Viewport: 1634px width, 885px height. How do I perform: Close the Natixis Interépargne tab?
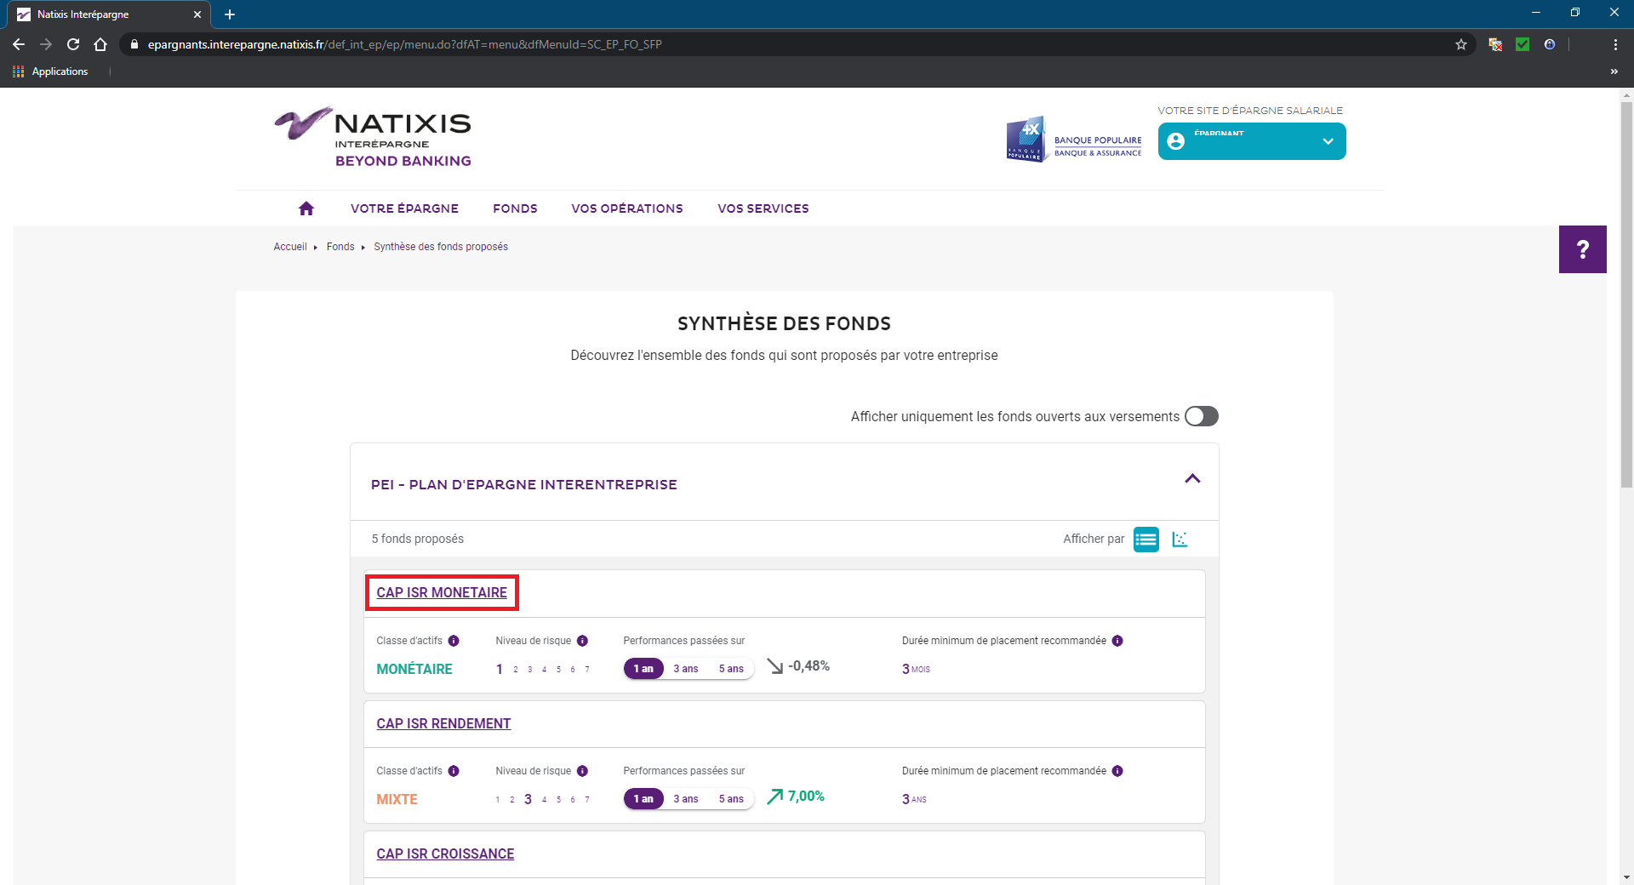coord(197,14)
